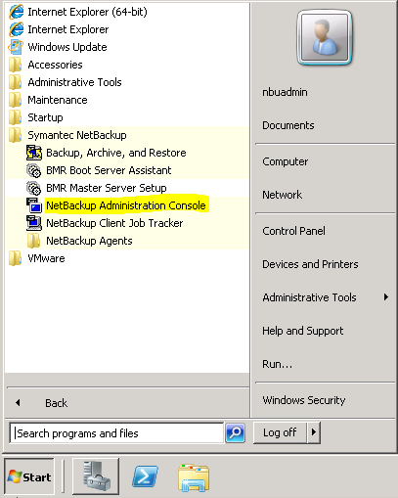Click the search magnifier button

pos(235,432)
